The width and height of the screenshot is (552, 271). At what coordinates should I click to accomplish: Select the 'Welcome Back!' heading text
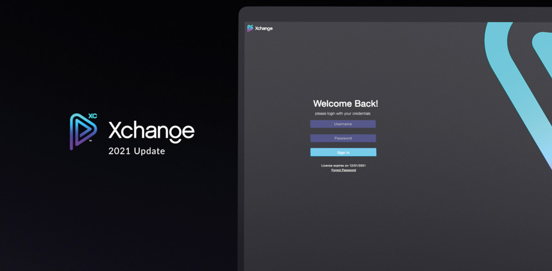(x=345, y=104)
